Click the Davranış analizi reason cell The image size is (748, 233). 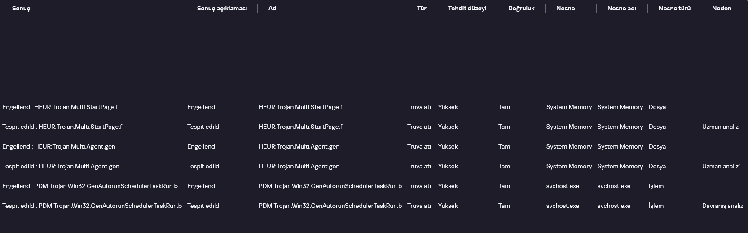pos(723,206)
